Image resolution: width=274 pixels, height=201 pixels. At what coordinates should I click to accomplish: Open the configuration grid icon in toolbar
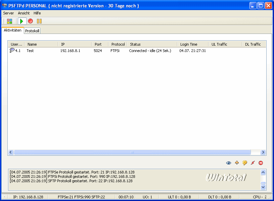[10, 21]
